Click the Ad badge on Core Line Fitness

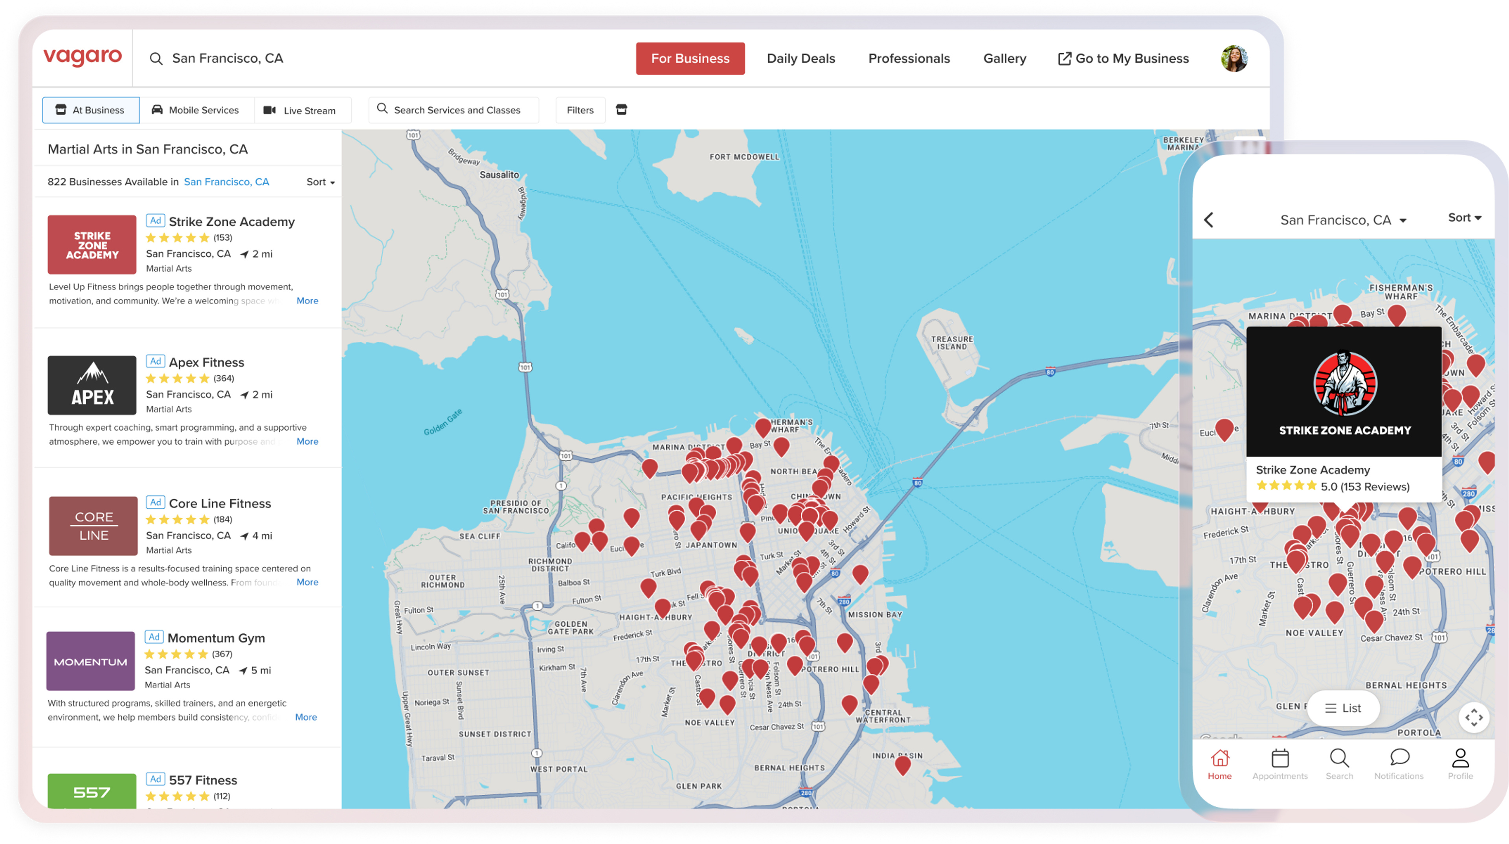[x=155, y=502]
